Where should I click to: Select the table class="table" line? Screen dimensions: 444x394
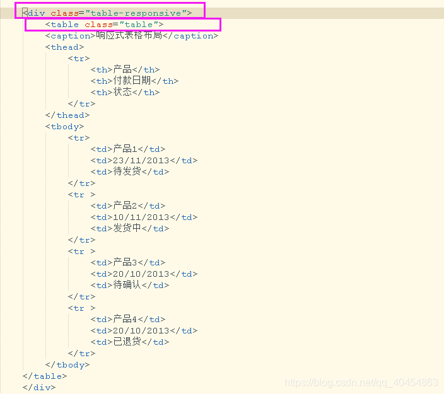104,25
